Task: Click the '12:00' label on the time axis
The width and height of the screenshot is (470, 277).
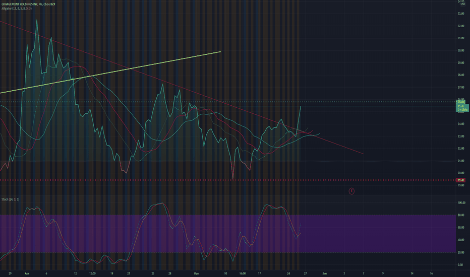Action: pyautogui.click(x=92, y=273)
